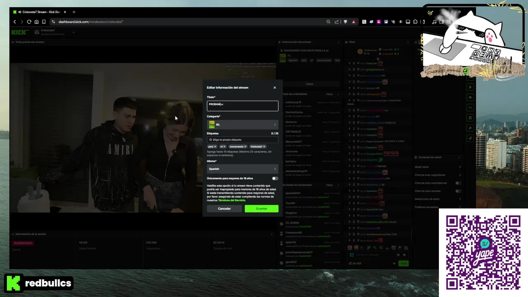Click the Editar button behind the dialog
The height and width of the screenshot is (297, 528).
pyautogui.click(x=310, y=84)
